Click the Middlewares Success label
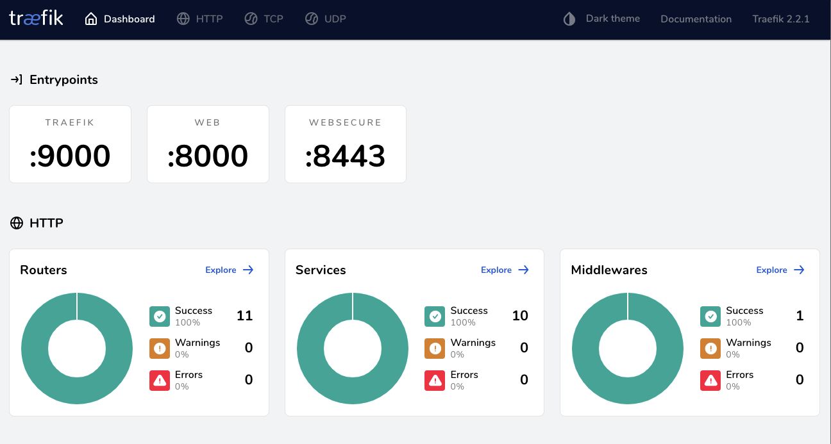This screenshot has width=831, height=444. [744, 311]
